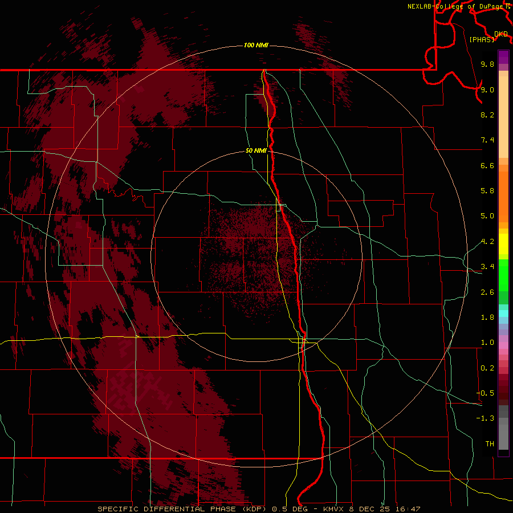Click the [PHAS] units label
This screenshot has height=513, width=513.
click(x=482, y=40)
